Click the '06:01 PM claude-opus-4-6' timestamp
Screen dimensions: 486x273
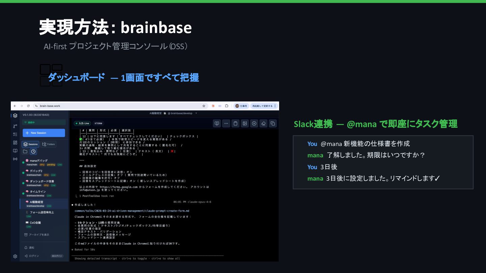coord(192,202)
